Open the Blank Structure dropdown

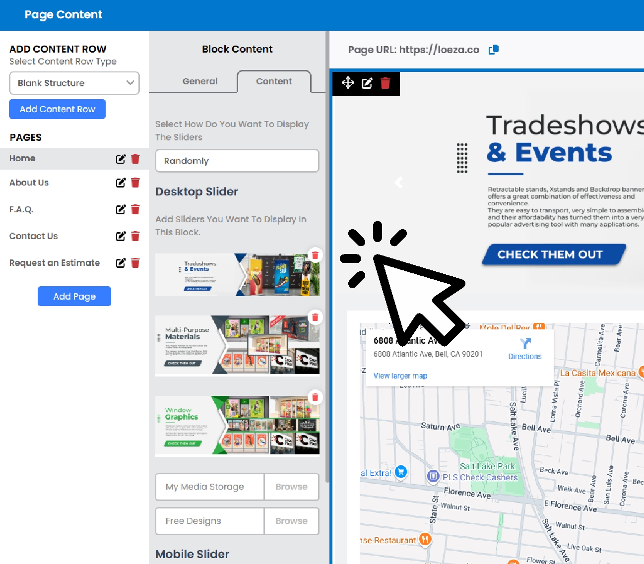tap(74, 83)
